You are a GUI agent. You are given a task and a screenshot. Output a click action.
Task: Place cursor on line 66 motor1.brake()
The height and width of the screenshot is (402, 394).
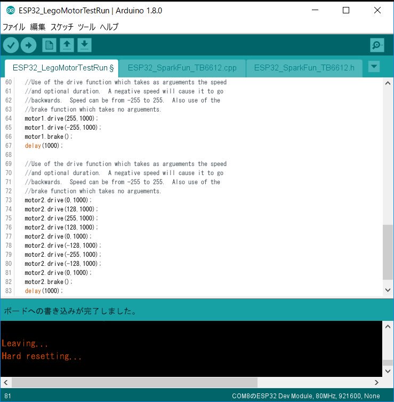[x=49, y=136]
